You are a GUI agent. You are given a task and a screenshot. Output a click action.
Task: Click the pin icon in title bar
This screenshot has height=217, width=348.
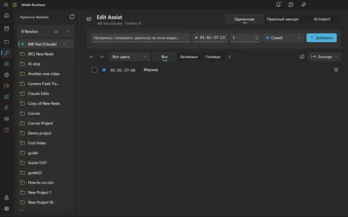(303, 5)
